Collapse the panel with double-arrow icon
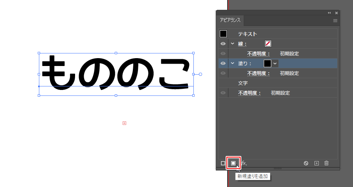Viewport: 353px width, 187px height. click(x=329, y=13)
